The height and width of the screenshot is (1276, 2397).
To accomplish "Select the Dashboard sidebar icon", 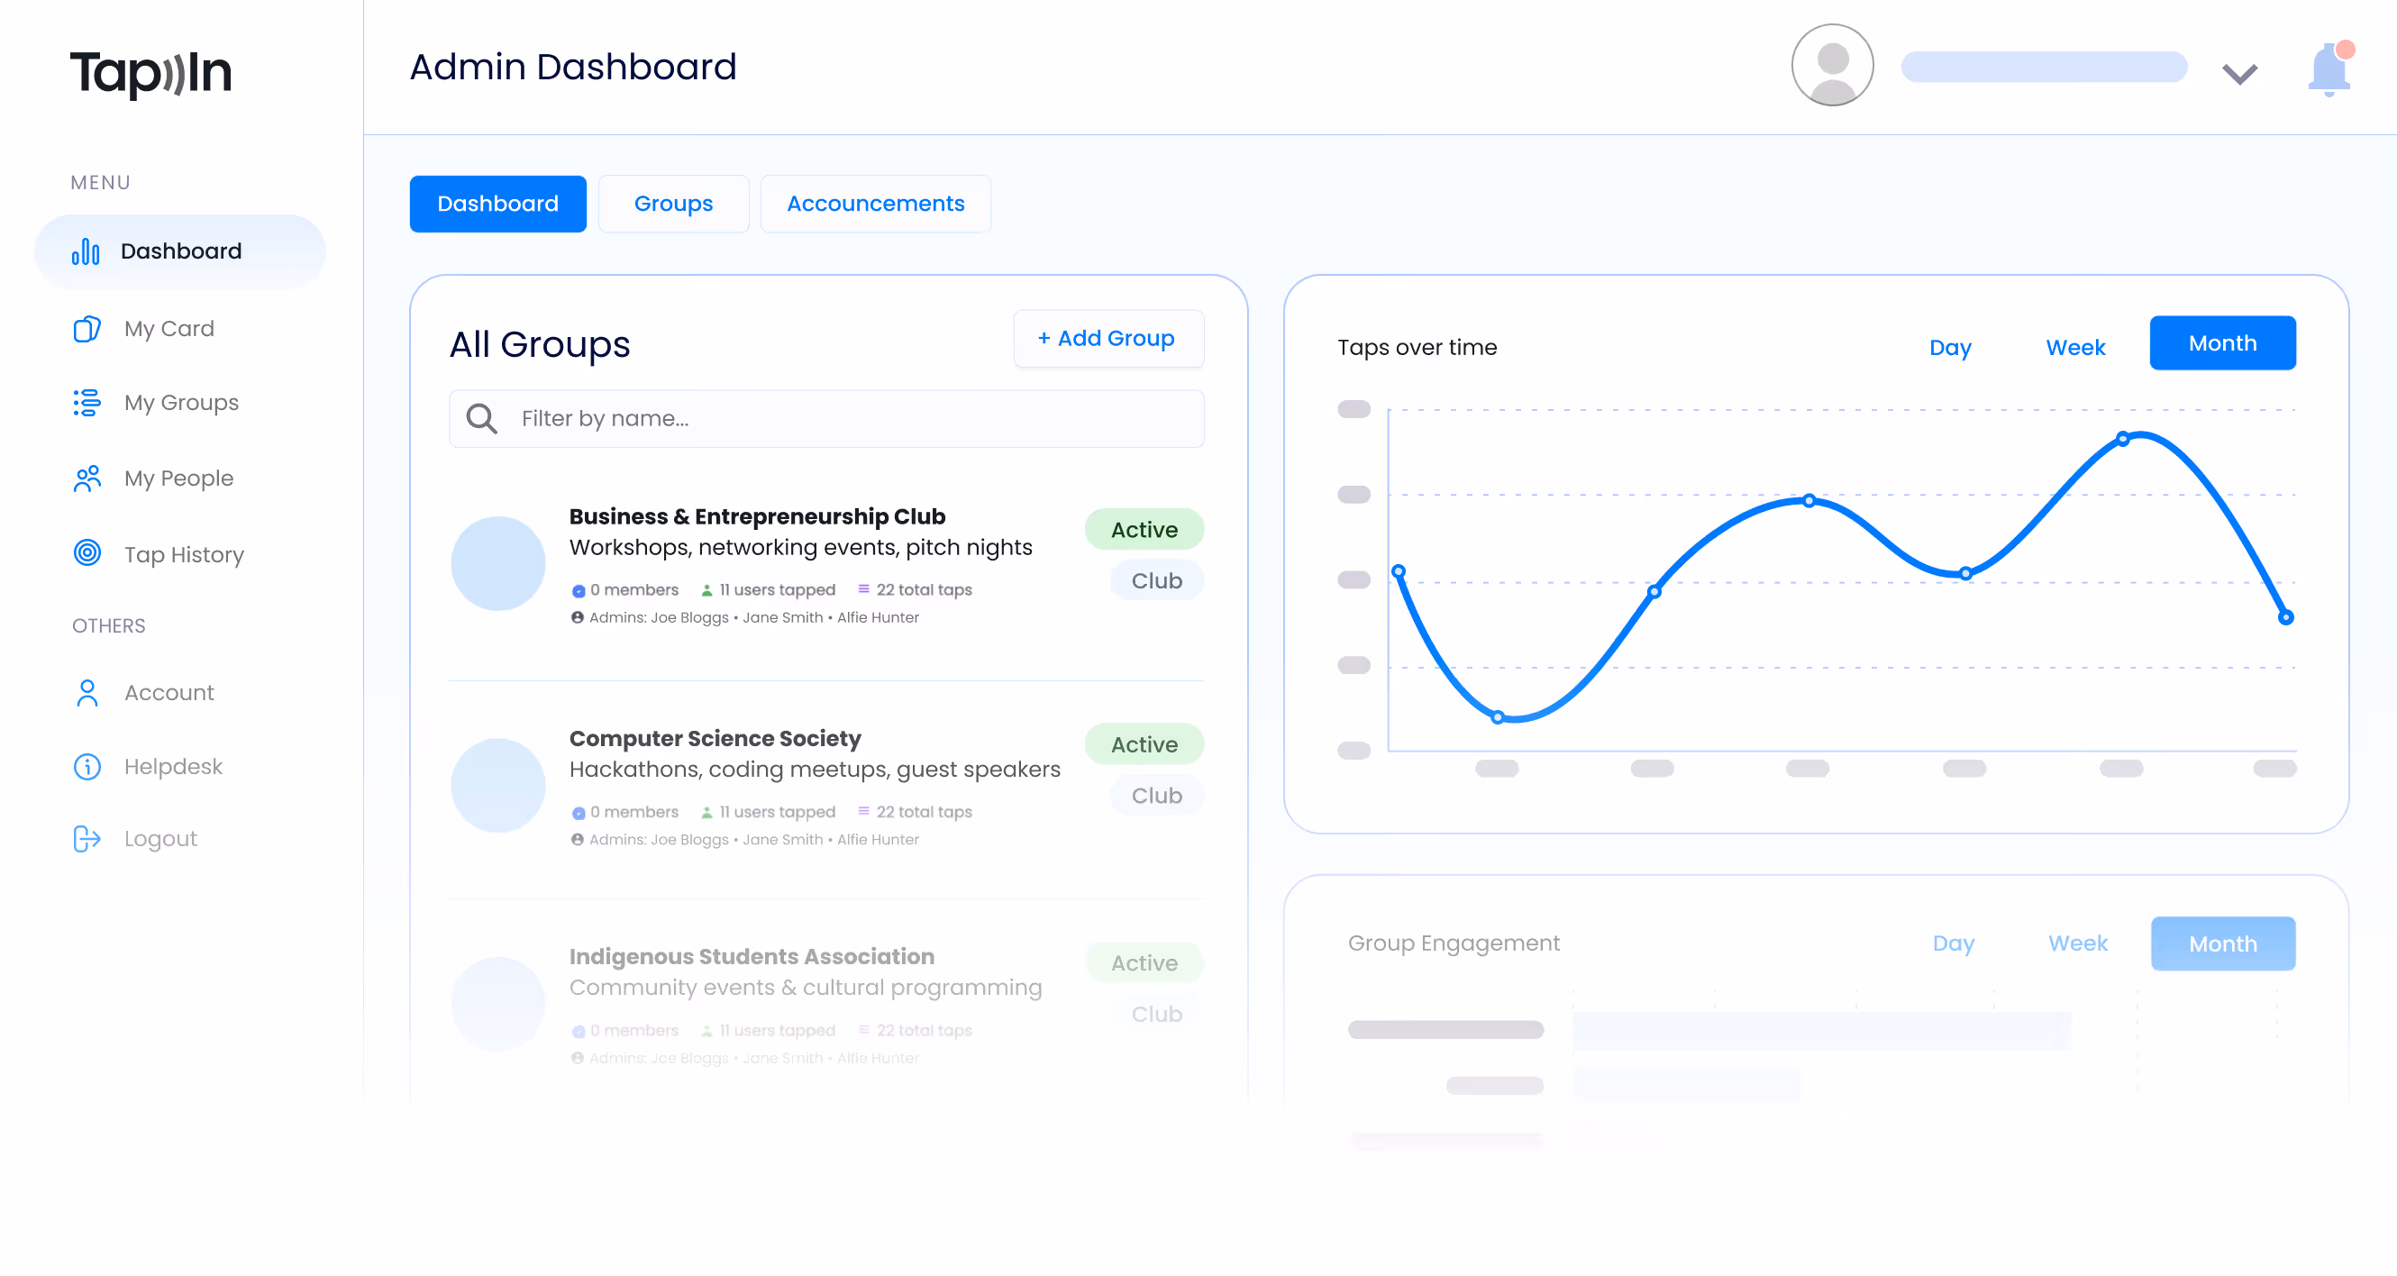I will (87, 251).
